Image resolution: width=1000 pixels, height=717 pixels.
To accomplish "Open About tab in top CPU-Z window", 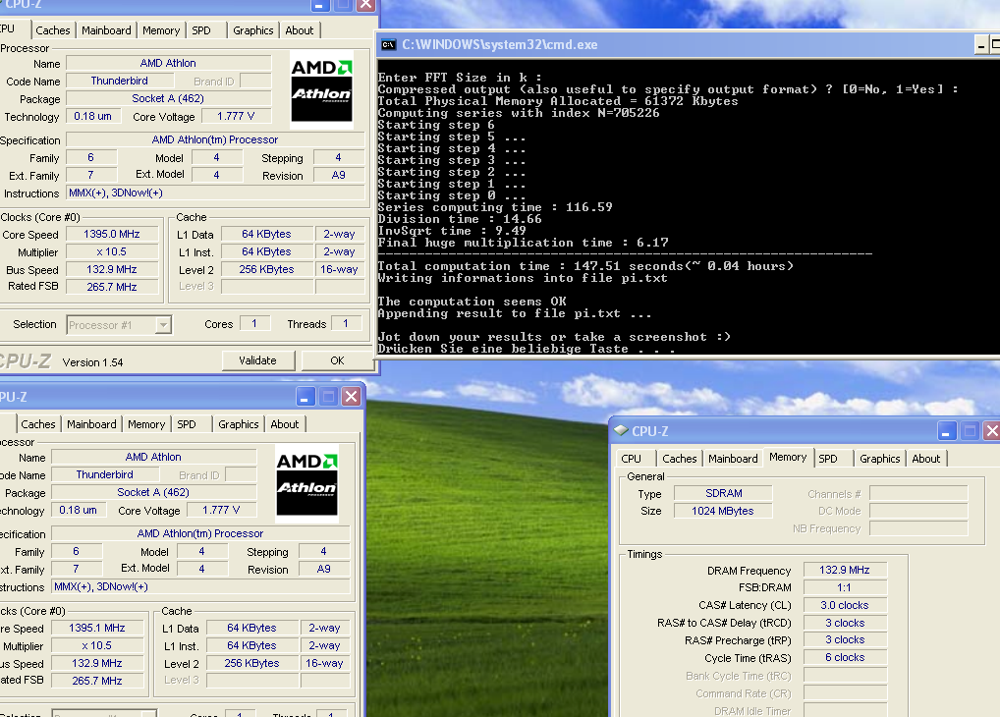I will pos(299,30).
